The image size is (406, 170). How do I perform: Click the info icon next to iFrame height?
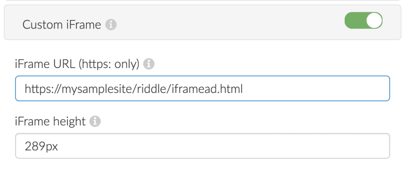coord(95,121)
